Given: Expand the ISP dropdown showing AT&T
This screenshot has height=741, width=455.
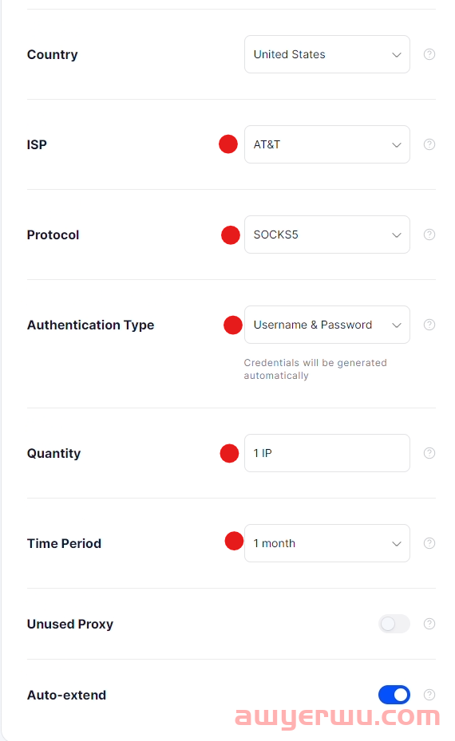Looking at the screenshot, I should point(326,144).
